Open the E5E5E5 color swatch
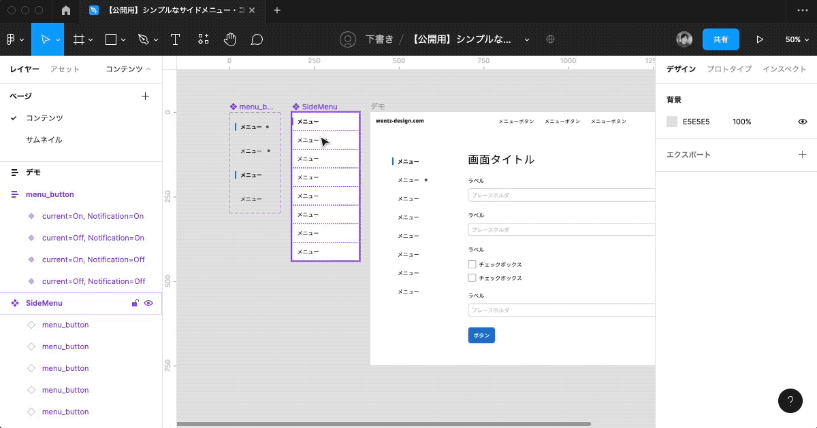The image size is (817, 428). tap(671, 122)
